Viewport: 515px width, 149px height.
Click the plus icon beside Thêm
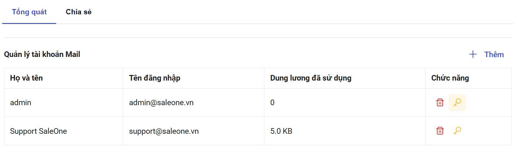click(x=473, y=54)
